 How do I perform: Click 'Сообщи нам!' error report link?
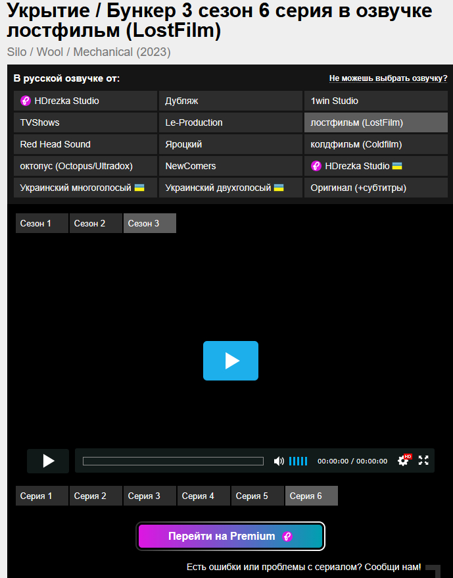[393, 567]
